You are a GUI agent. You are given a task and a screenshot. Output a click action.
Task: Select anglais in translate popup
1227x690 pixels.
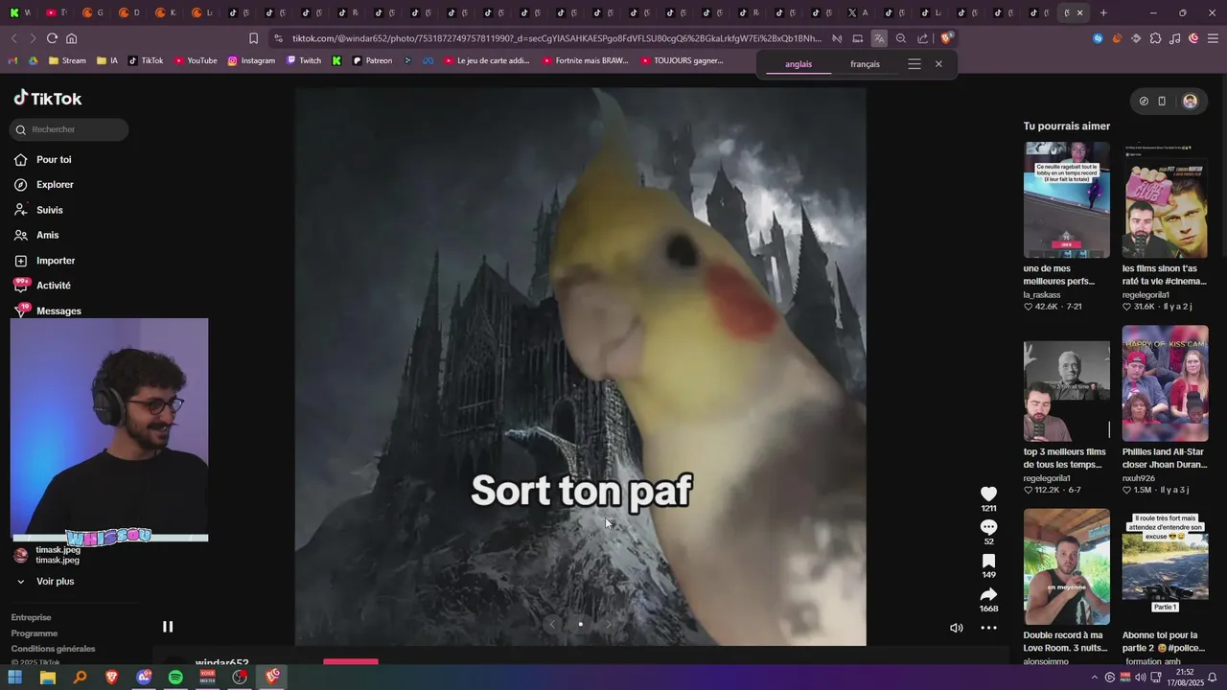coord(799,64)
